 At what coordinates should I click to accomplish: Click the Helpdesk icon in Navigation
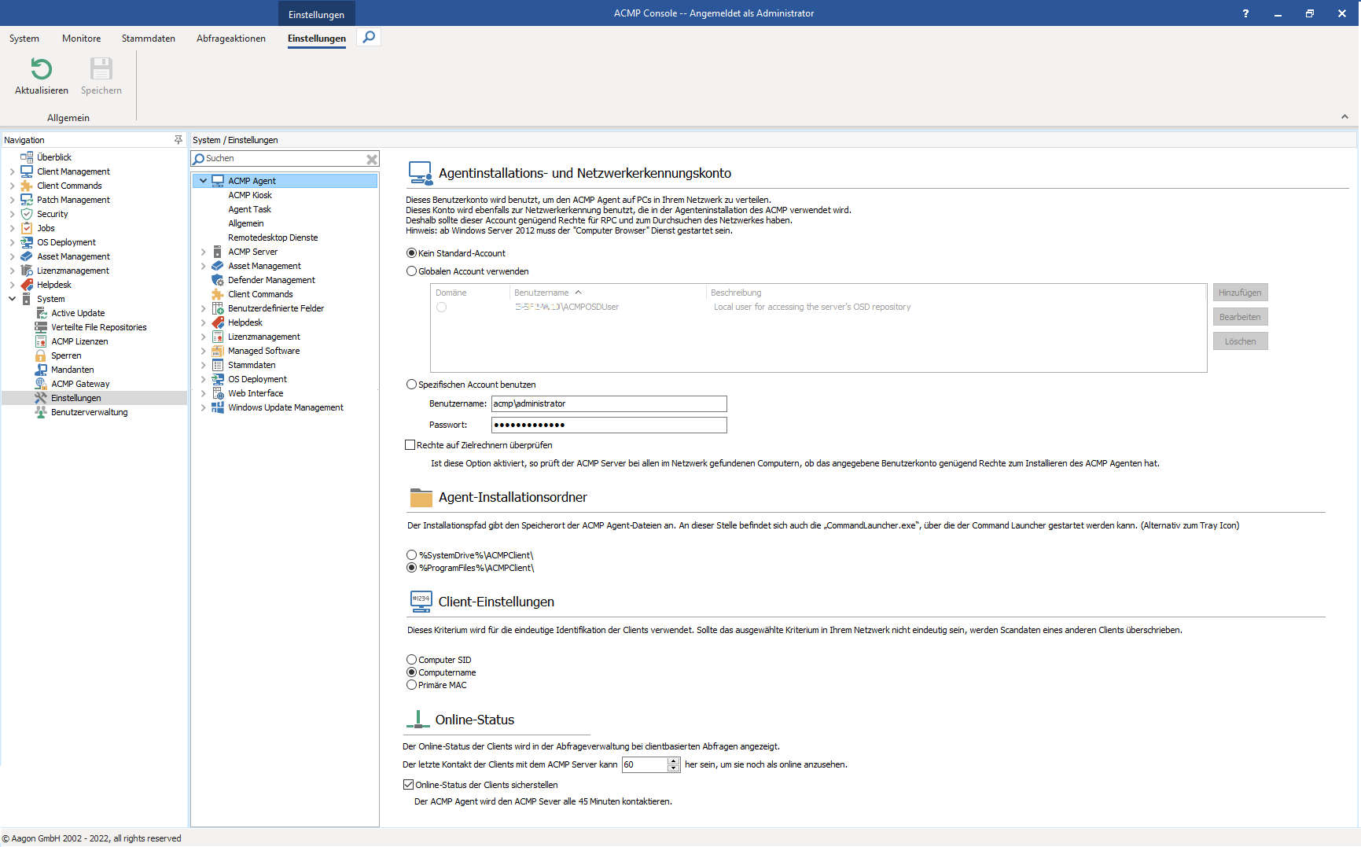(27, 285)
